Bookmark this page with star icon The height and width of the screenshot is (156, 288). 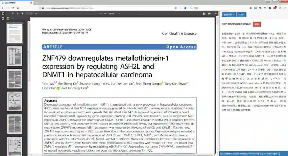[x=185, y=8]
